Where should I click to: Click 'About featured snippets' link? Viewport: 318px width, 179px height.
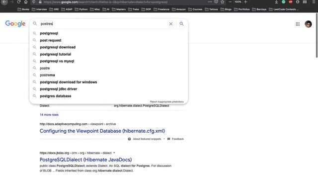[147, 139]
